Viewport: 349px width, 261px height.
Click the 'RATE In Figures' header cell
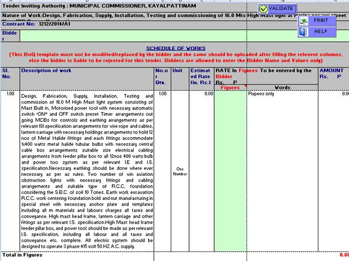266,76
